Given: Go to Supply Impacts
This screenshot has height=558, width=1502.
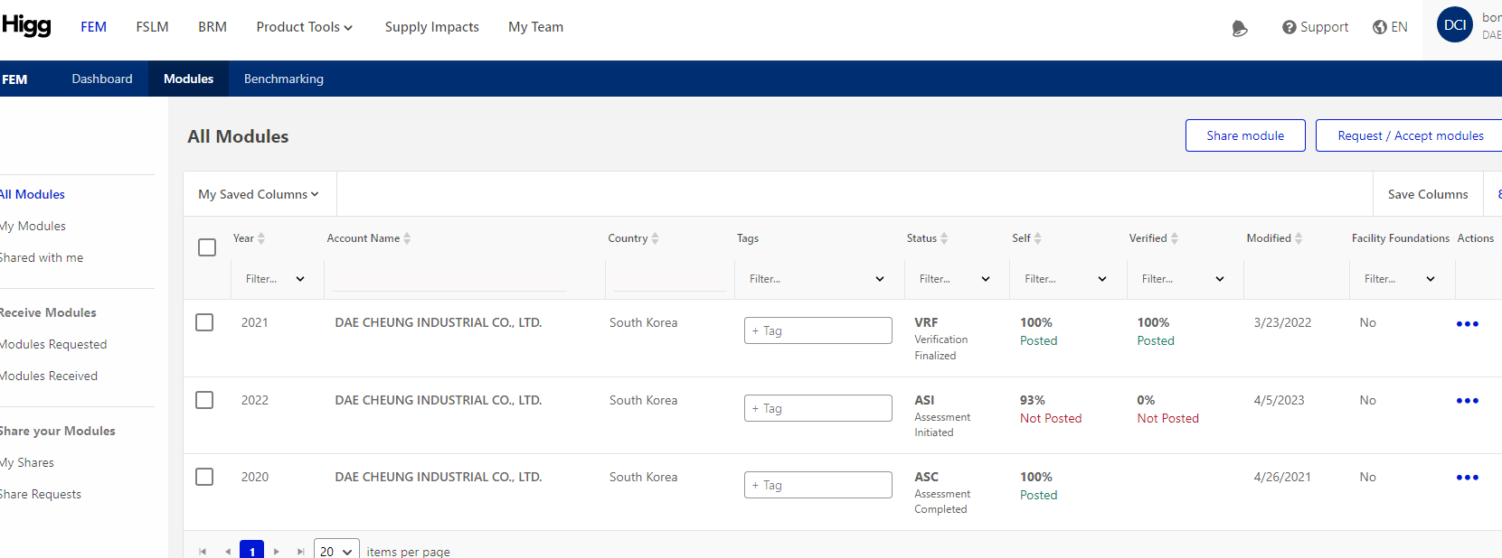Looking at the screenshot, I should point(431,27).
